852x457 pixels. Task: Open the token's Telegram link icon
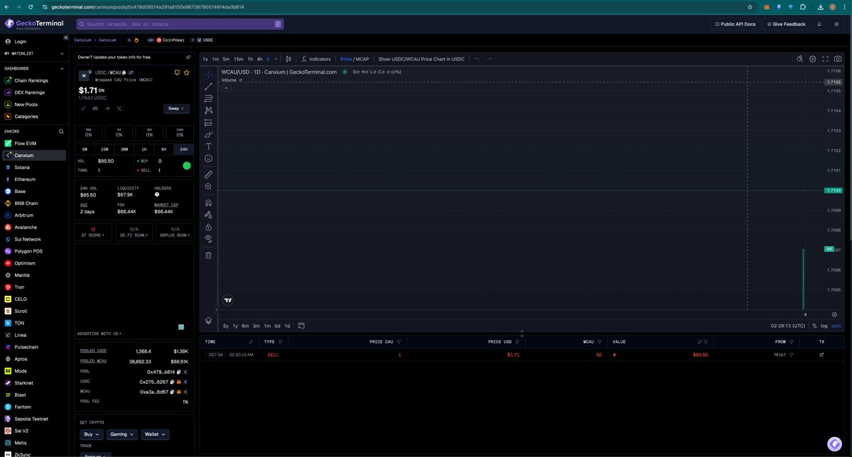pyautogui.click(x=107, y=109)
